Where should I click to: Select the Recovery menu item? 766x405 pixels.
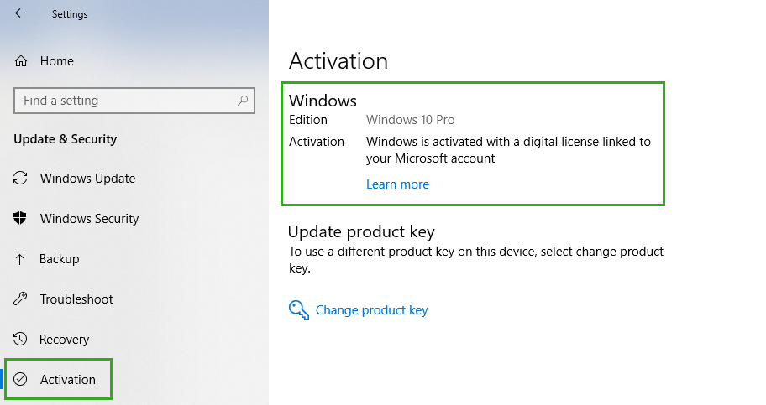pos(64,339)
